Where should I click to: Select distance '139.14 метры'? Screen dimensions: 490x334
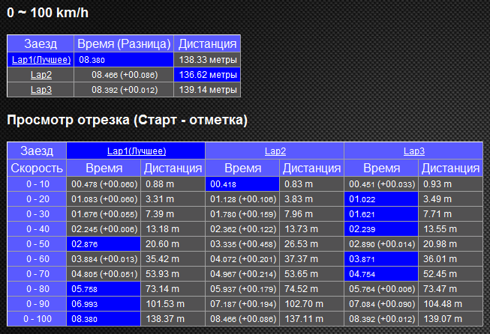point(207,90)
